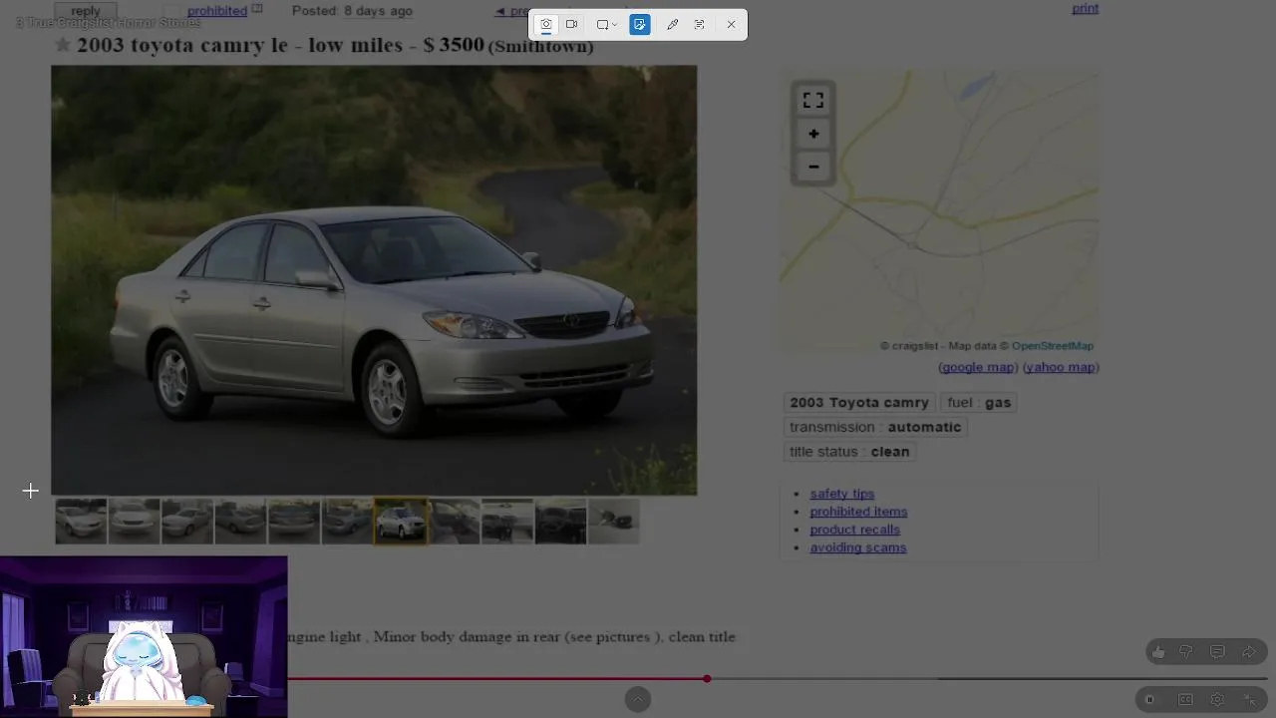Favorite the listing with the star icon
This screenshot has width=1276, height=718.
pos(63,45)
